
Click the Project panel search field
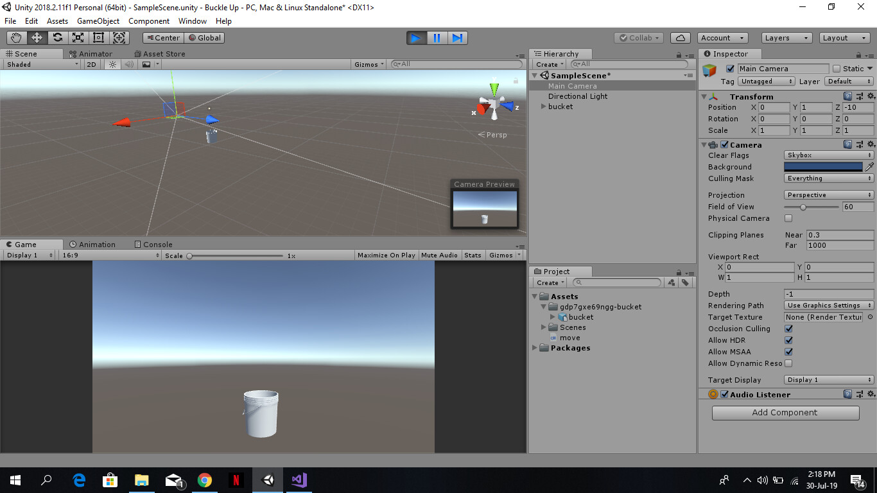pos(616,282)
